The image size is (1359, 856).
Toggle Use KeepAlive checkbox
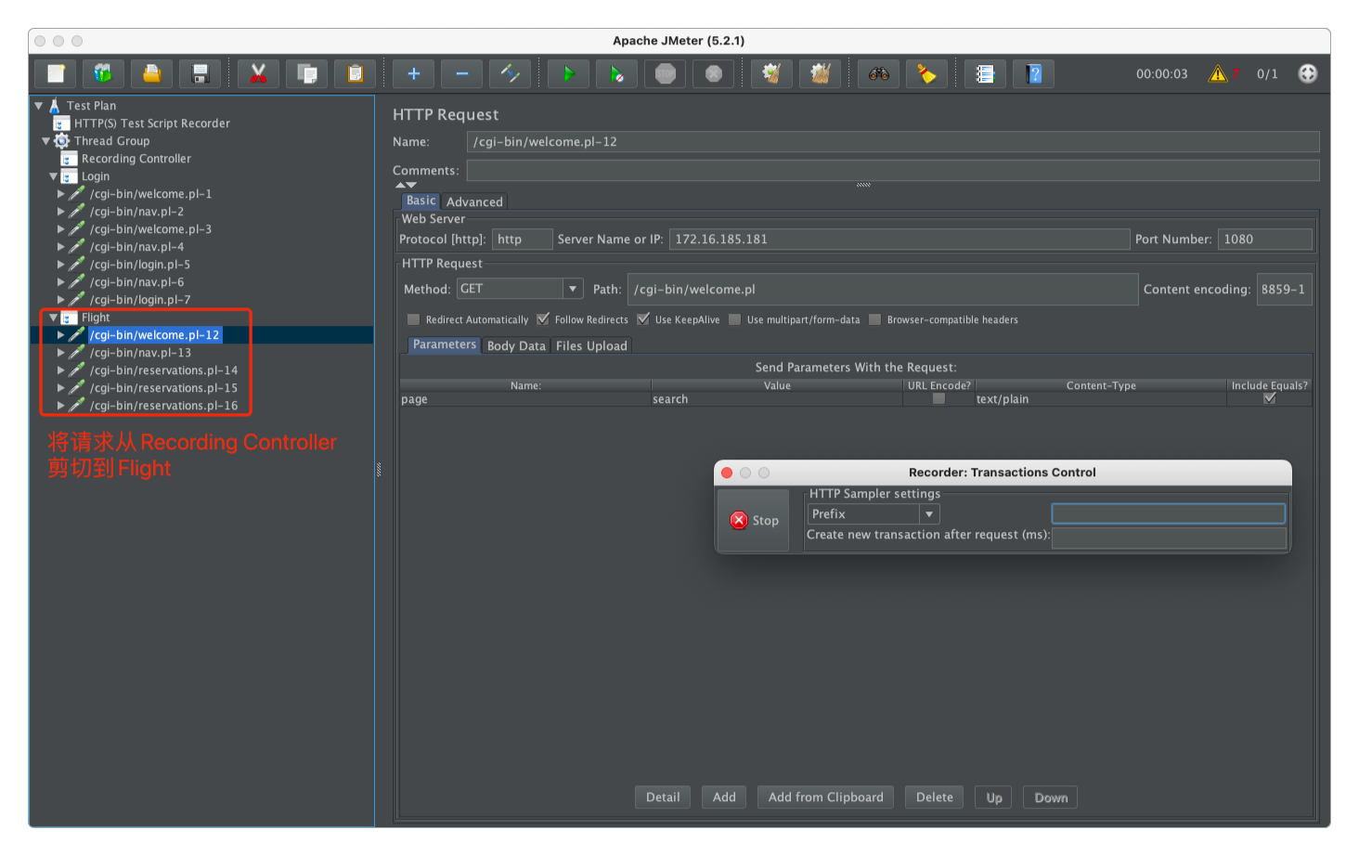[x=643, y=319]
